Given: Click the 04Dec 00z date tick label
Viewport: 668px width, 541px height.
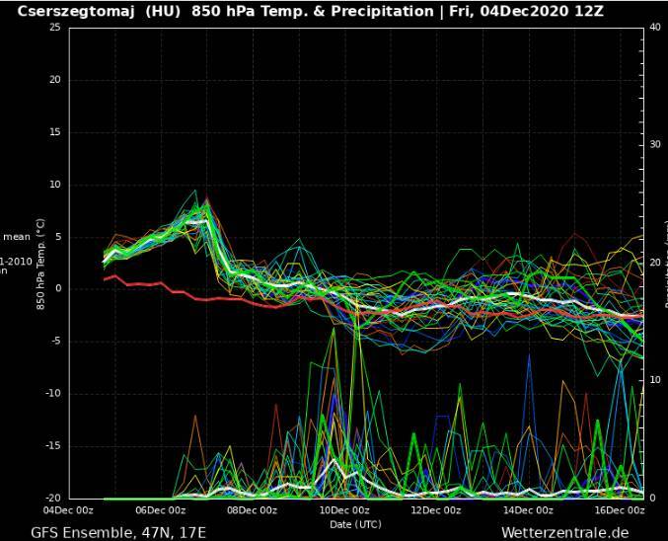Looking at the screenshot, I should [68, 510].
